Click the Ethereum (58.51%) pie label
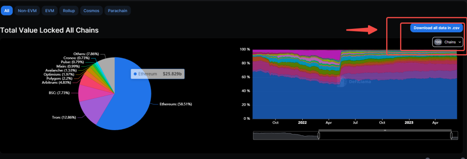Viewport: 467px width, 159px height. [x=176, y=104]
